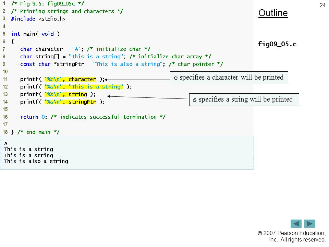Click the highlighted "This is a string" literal on line 12
The image size is (329, 247).
[x=96, y=87]
